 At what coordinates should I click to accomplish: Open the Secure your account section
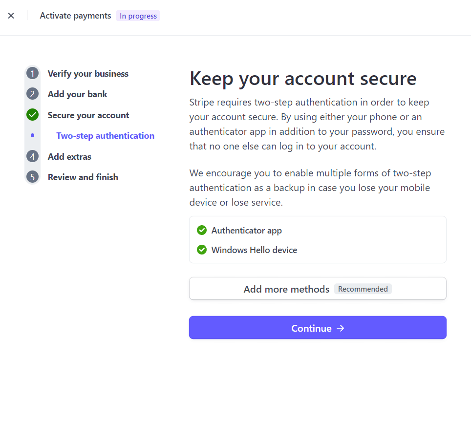coord(88,115)
